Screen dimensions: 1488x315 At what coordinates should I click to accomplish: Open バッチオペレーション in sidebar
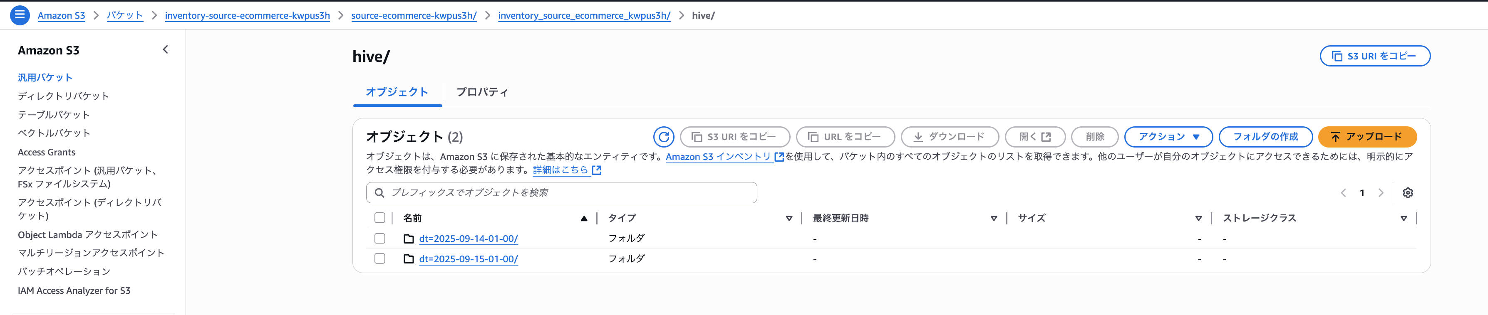pos(64,271)
